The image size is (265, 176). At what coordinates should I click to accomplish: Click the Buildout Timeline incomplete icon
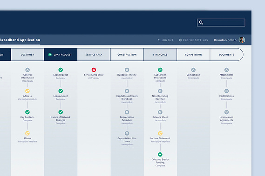tap(127, 70)
